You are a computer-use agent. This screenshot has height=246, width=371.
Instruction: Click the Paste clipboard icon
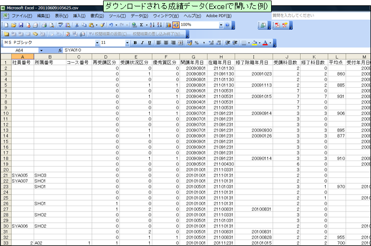[x=91, y=25]
